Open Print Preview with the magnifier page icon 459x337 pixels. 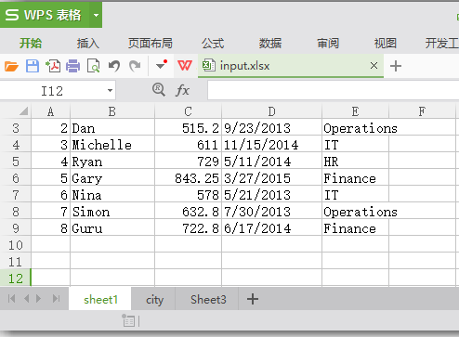[94, 66]
